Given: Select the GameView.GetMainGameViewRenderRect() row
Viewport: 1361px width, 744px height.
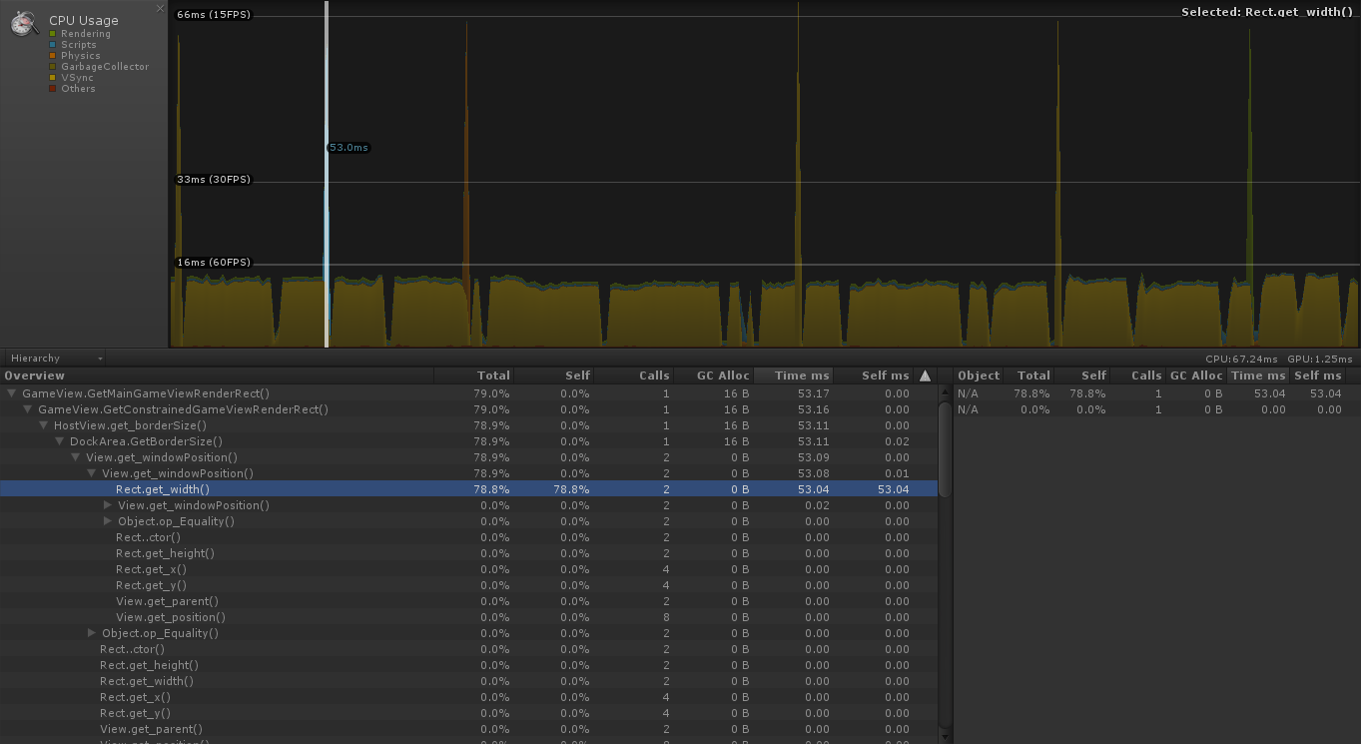Looking at the screenshot, I should click(x=468, y=393).
